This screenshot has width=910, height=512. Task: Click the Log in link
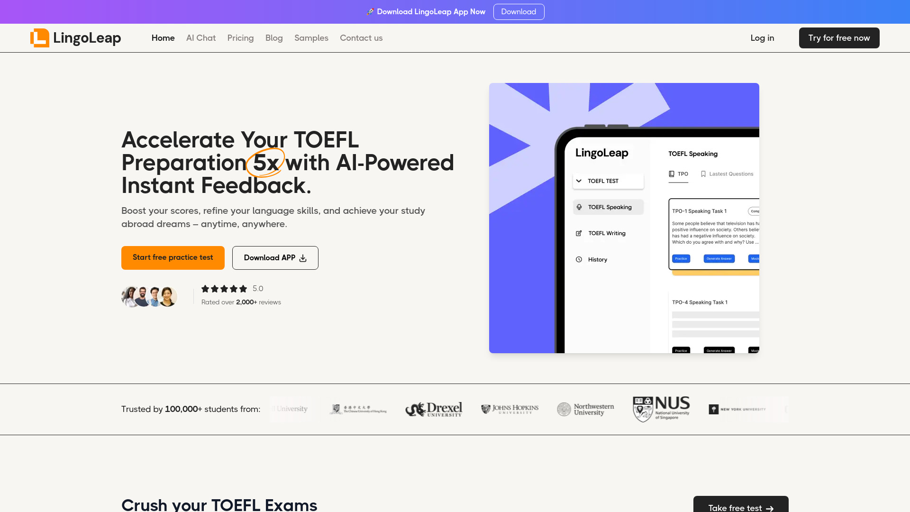click(x=762, y=37)
